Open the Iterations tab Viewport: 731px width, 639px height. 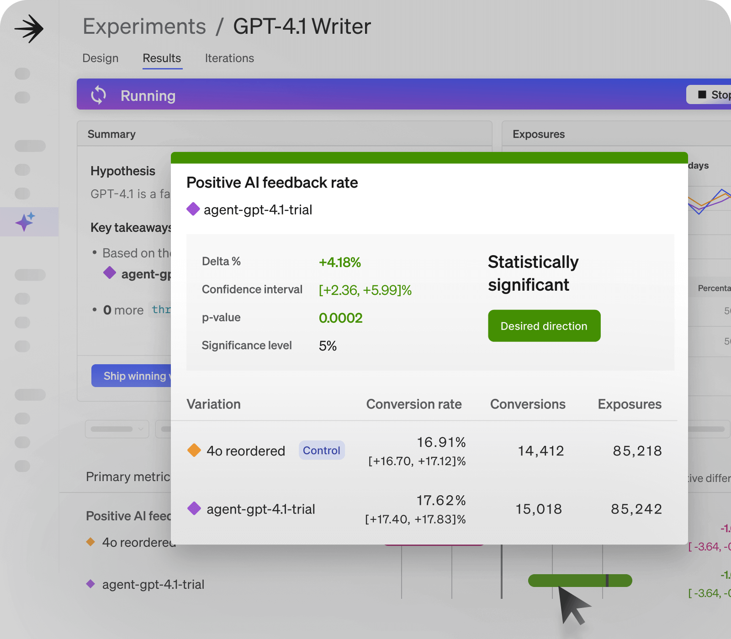tap(229, 58)
